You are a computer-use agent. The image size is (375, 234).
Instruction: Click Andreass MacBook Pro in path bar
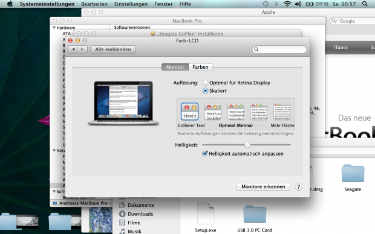83,203
